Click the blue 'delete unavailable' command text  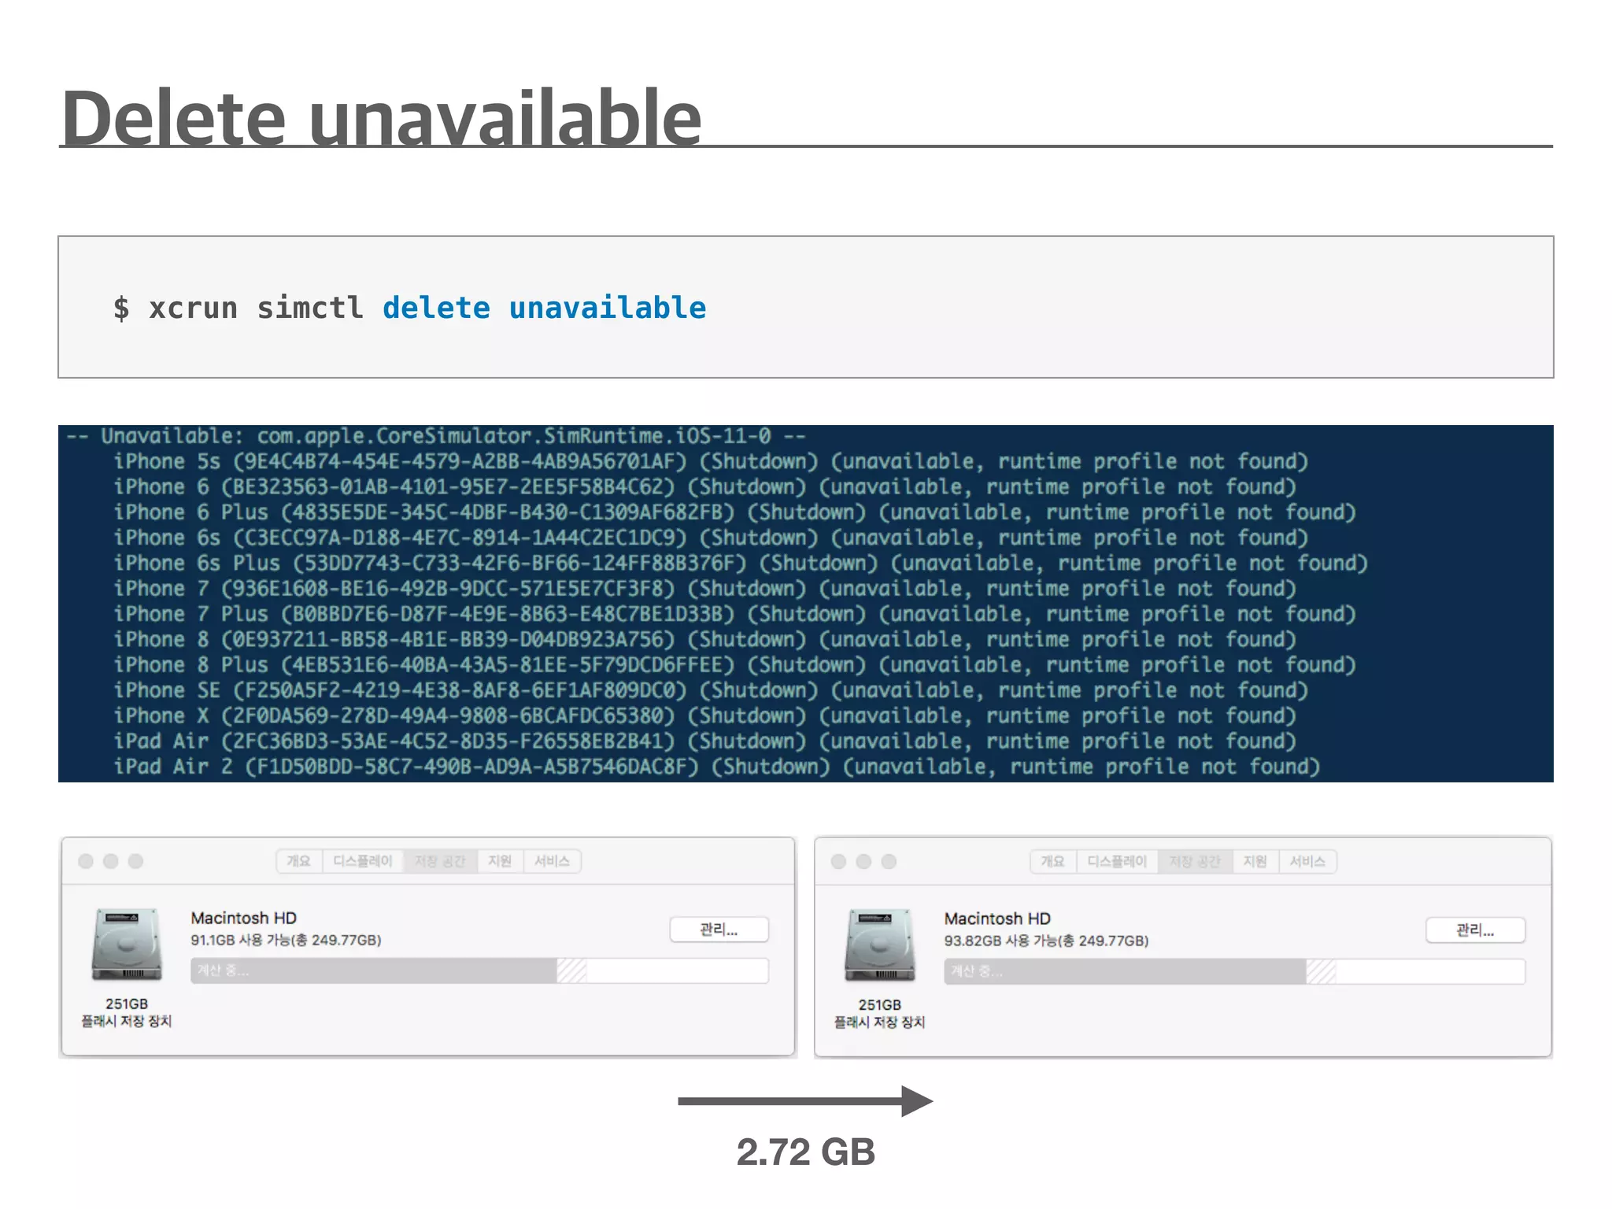[x=544, y=308]
